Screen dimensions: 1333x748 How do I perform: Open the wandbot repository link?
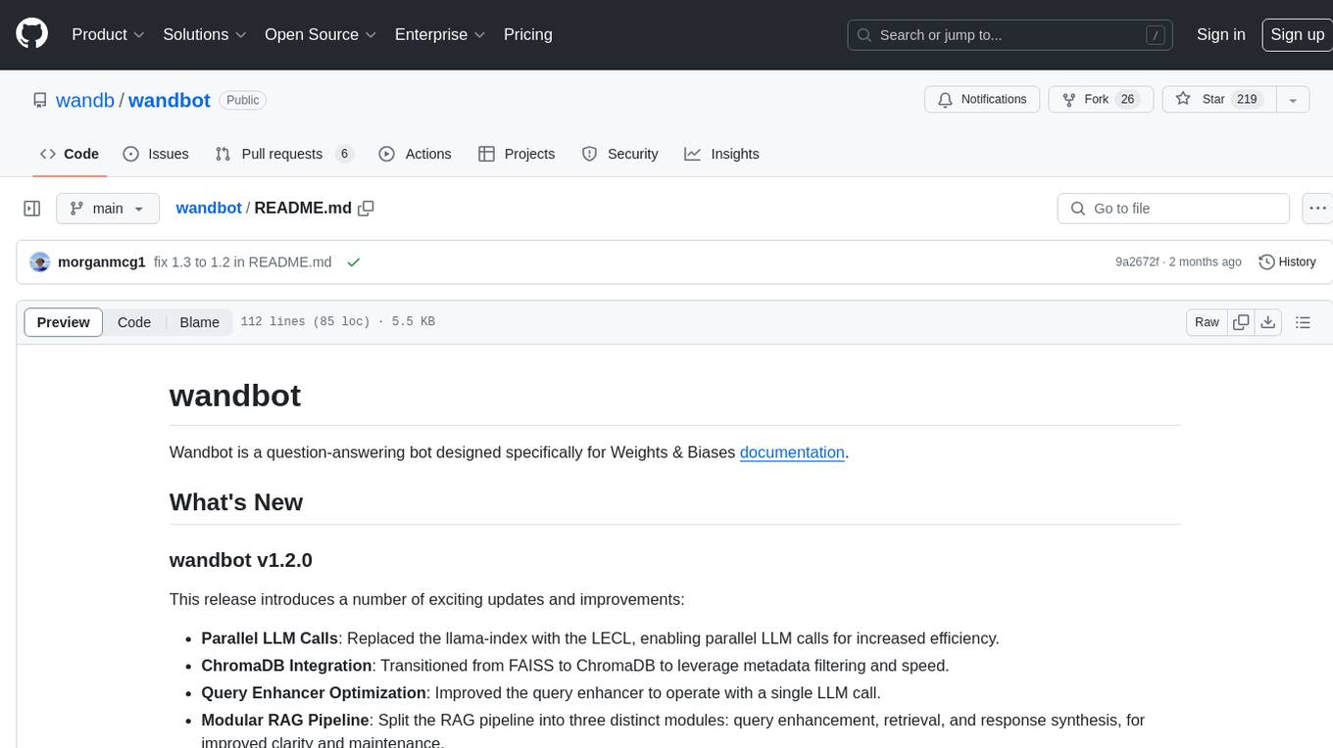(170, 100)
